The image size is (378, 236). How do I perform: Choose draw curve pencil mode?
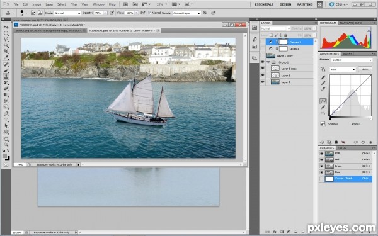(323, 107)
